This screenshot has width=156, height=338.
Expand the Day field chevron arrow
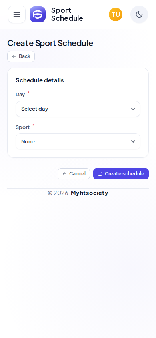[133, 109]
